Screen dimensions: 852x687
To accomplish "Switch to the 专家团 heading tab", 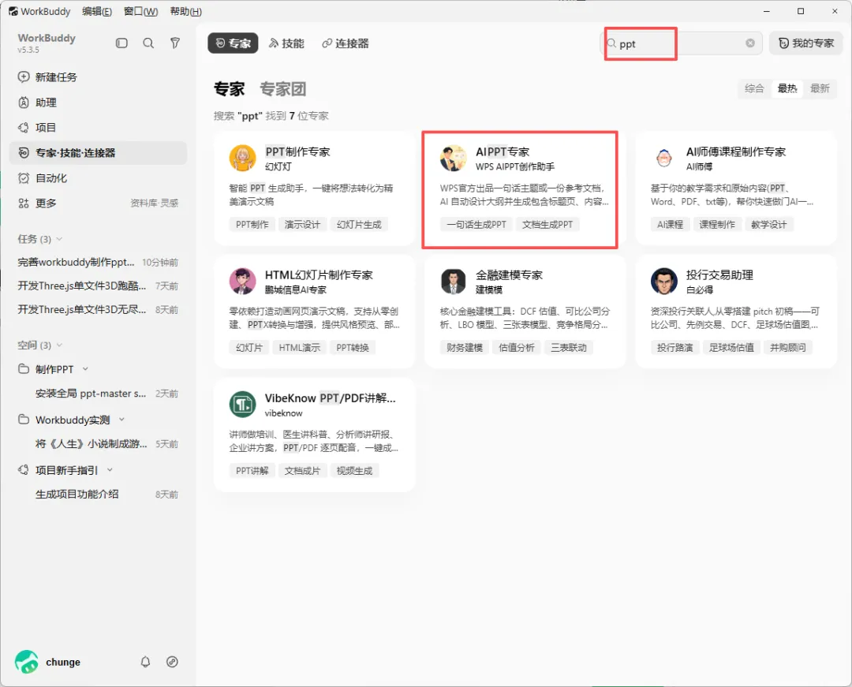I will tap(282, 88).
